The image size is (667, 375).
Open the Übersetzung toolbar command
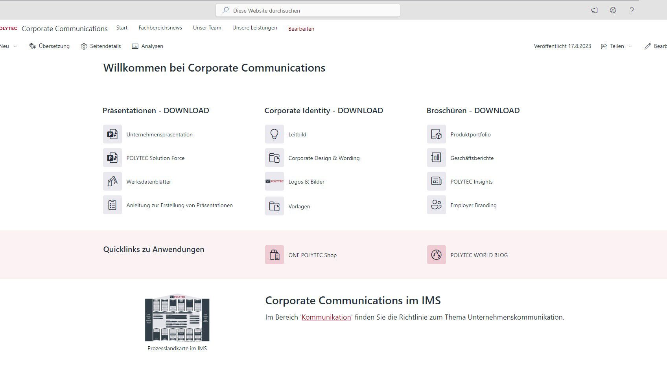(x=50, y=46)
